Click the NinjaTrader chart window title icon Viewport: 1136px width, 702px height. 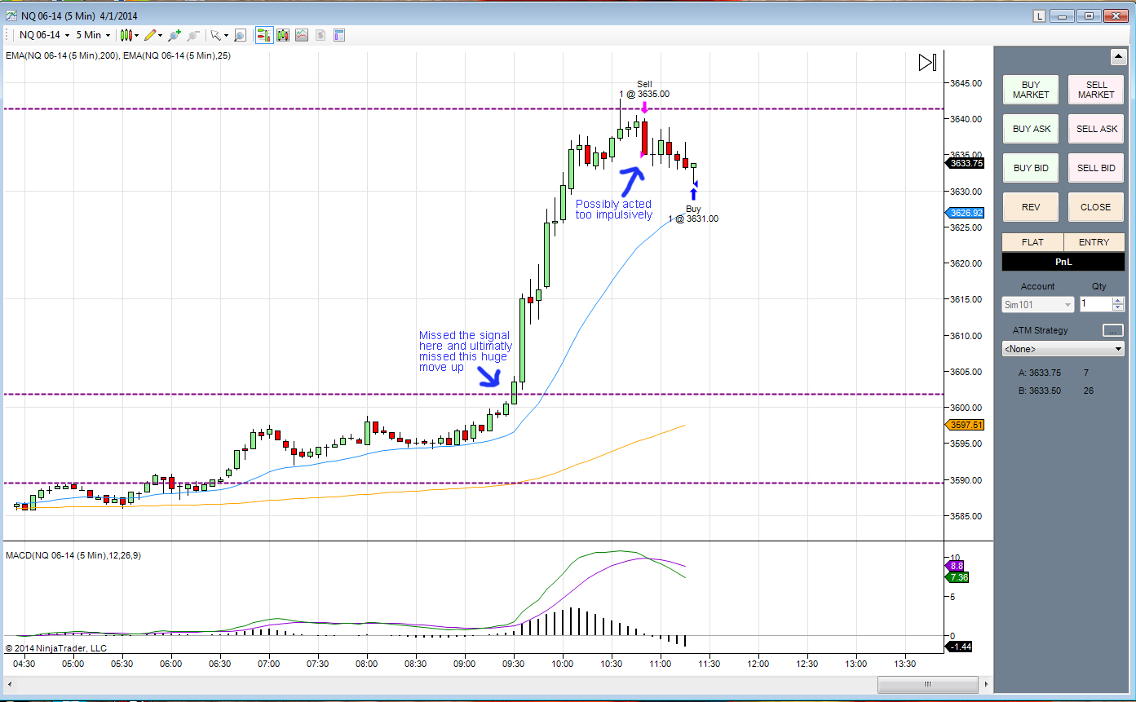[x=10, y=15]
